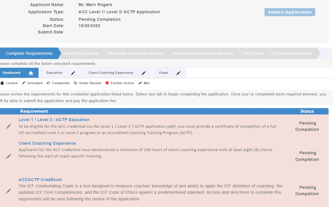Click pencil icon beside Client Coaching Experience requirement
The width and height of the screenshot is (334, 211).
(x=8, y=156)
